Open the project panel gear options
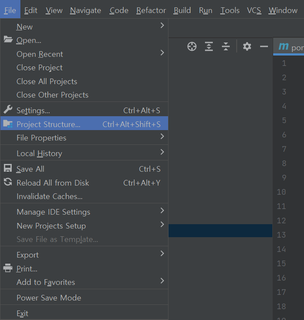The height and width of the screenshot is (320, 304). coord(247,46)
